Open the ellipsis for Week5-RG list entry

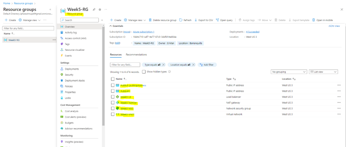pos(54,40)
